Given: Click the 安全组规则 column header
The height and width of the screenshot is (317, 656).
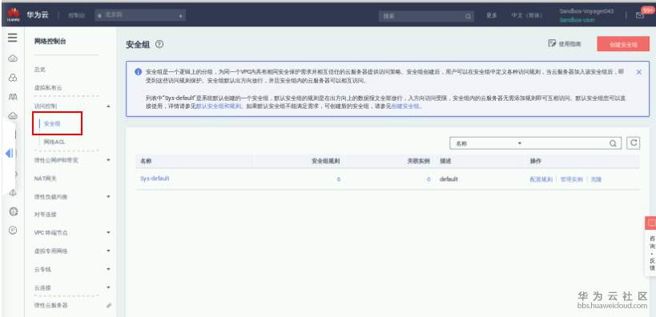Looking at the screenshot, I should click(326, 161).
